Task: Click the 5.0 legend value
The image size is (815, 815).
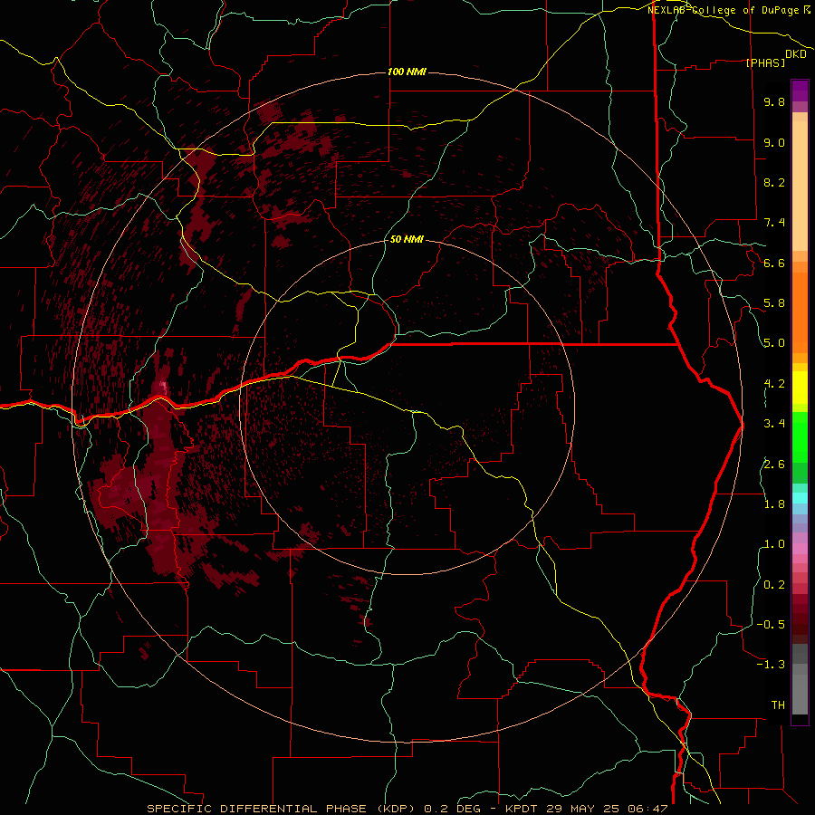Action: click(x=774, y=343)
